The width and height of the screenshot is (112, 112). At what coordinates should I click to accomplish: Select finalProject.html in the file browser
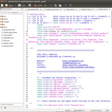click(x=10, y=32)
